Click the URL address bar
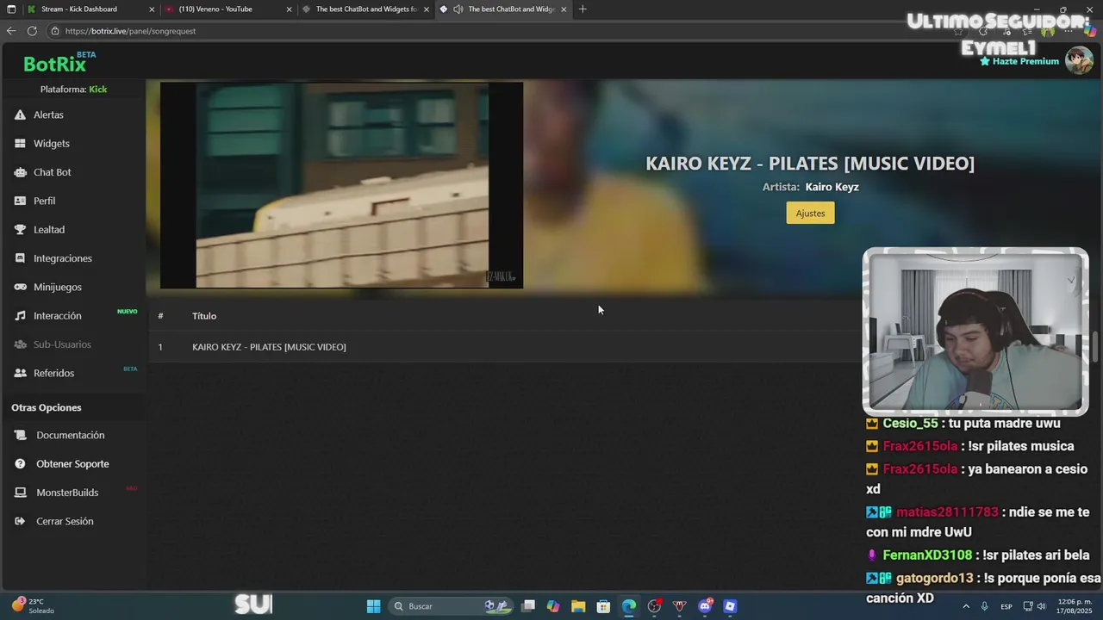 point(500,31)
